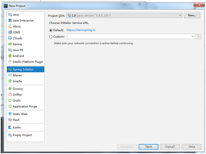The width and height of the screenshot is (206, 154).
Task: Click the Grails icon
Action: coord(10,101)
